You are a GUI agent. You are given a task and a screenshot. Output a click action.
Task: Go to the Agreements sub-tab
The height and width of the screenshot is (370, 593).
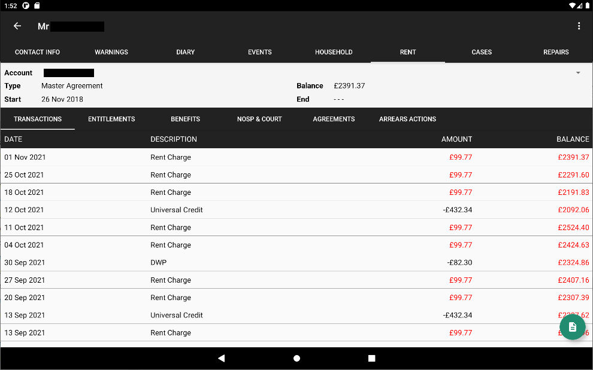[334, 119]
